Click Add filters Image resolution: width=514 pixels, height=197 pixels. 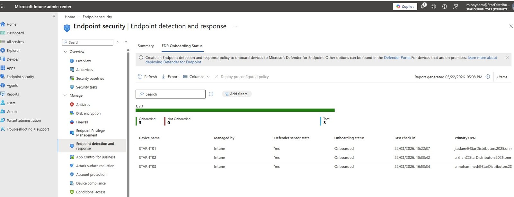tap(236, 94)
